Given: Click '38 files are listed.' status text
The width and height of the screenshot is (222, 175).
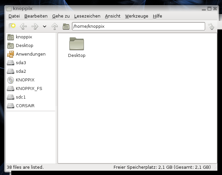Looking at the screenshot, I should (25, 167).
